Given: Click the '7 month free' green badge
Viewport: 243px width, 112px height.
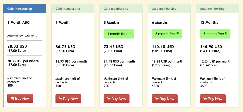Looking at the screenshot, I should [215, 34].
